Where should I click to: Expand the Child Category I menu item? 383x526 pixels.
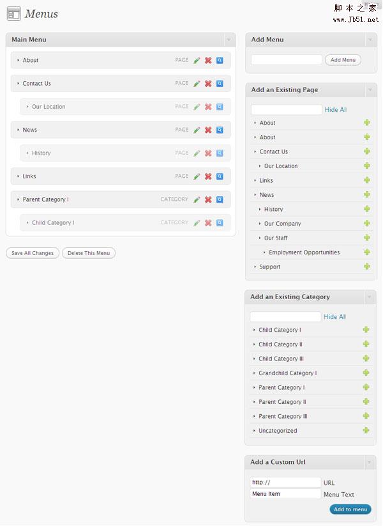click(27, 223)
